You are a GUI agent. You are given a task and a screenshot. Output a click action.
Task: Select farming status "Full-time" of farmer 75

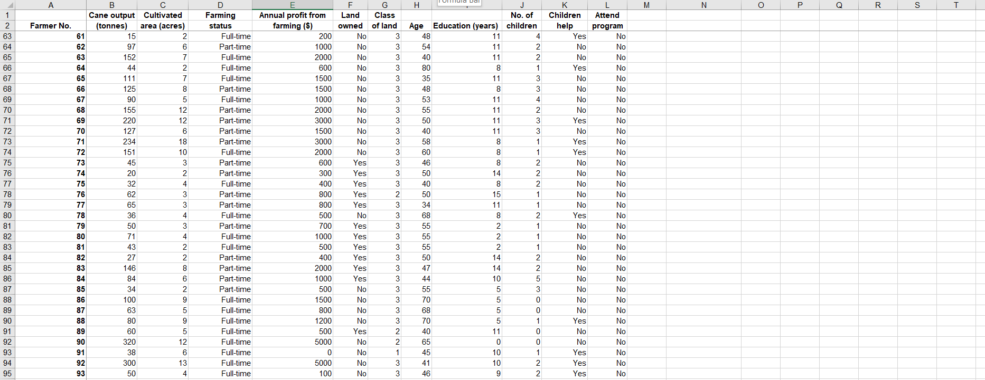(220, 184)
